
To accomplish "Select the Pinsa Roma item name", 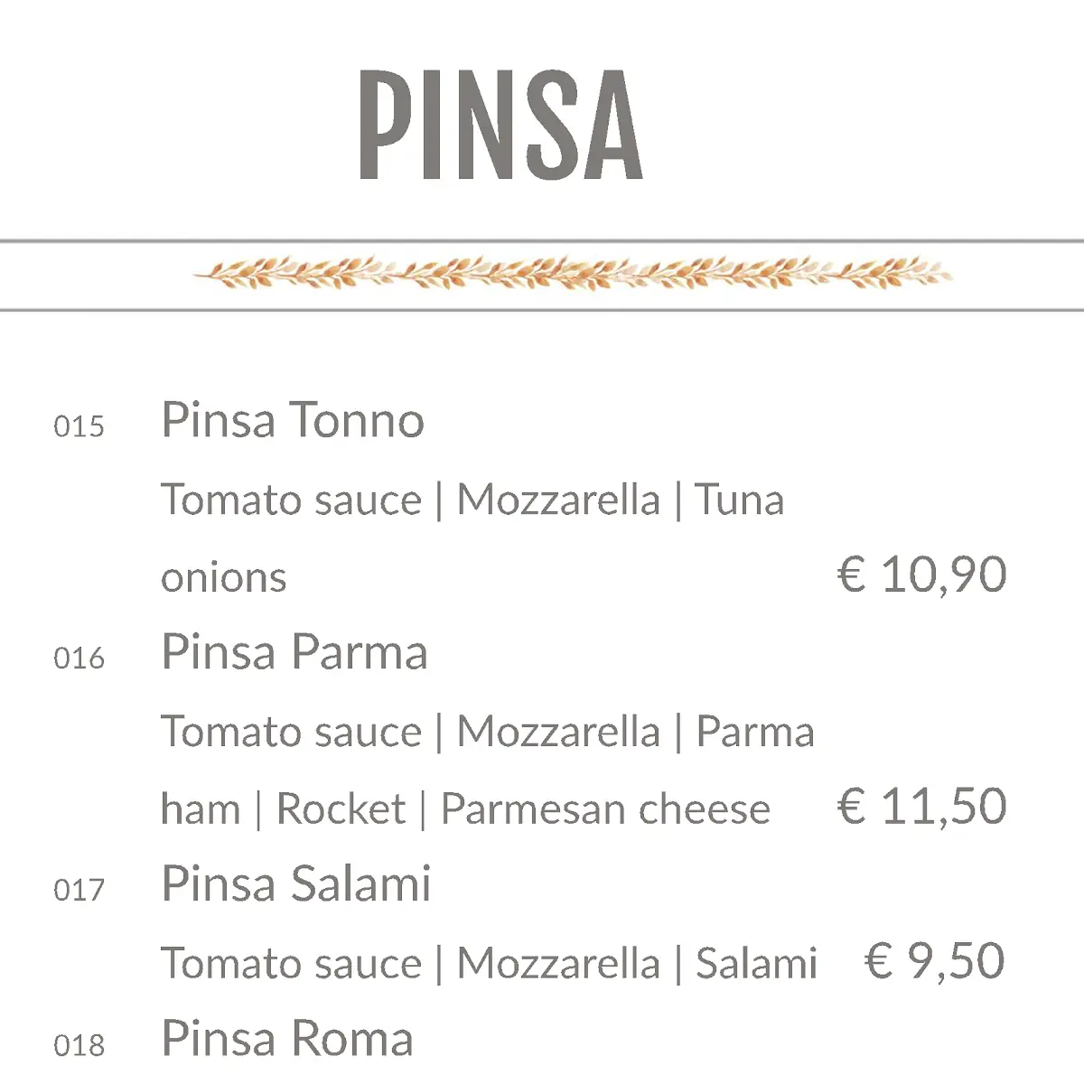I will [287, 1039].
